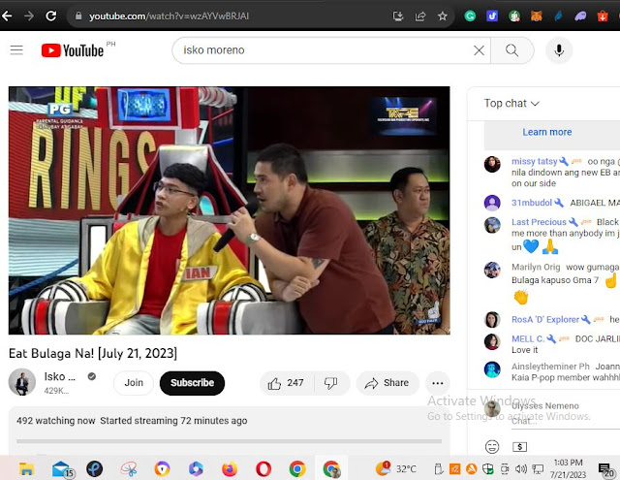Open the MetaMask fox extension icon
Image resolution: width=620 pixels, height=480 pixels.
(x=536, y=16)
